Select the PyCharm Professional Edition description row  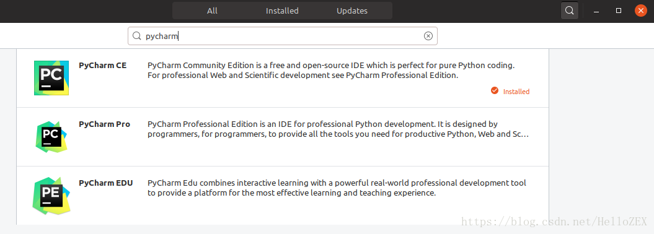pyautogui.click(x=338, y=129)
